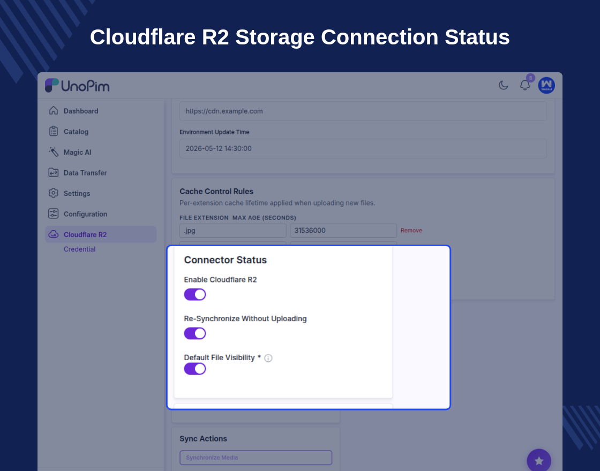Viewport: 600px width, 471px height.
Task: Click the .jpg file extension field
Action: pyautogui.click(x=232, y=231)
